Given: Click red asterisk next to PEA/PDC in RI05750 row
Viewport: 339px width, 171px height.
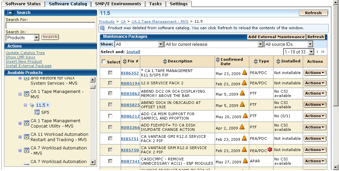Looking at the screenshot, I should (270, 149).
